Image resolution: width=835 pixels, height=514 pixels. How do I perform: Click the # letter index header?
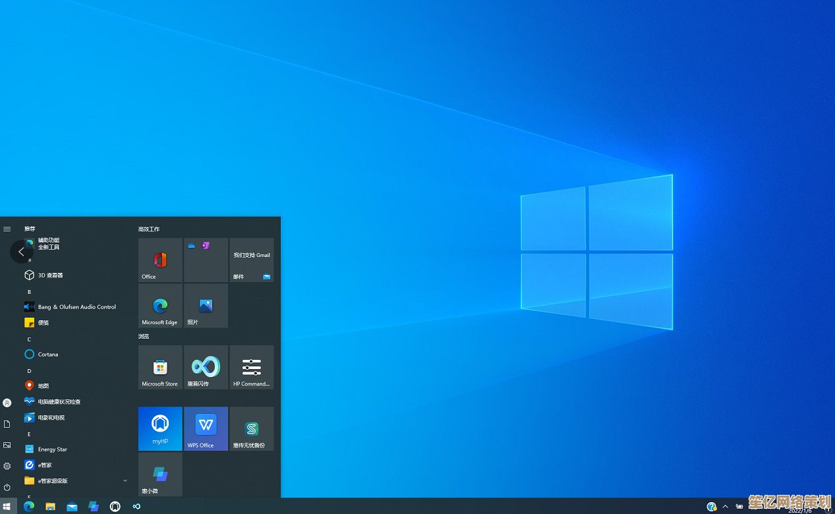[x=29, y=260]
